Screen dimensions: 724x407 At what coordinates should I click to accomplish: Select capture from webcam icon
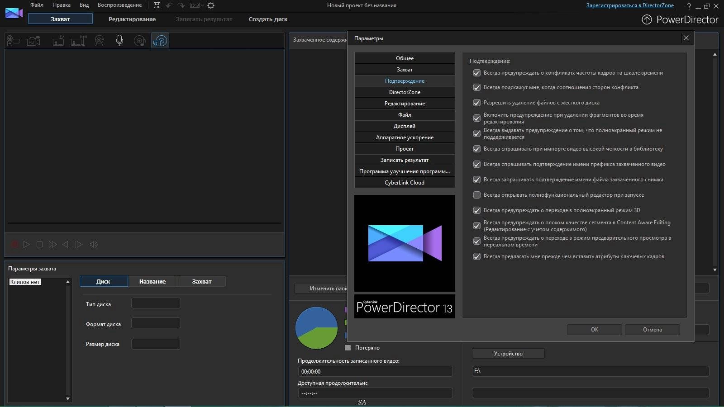[x=99, y=41]
